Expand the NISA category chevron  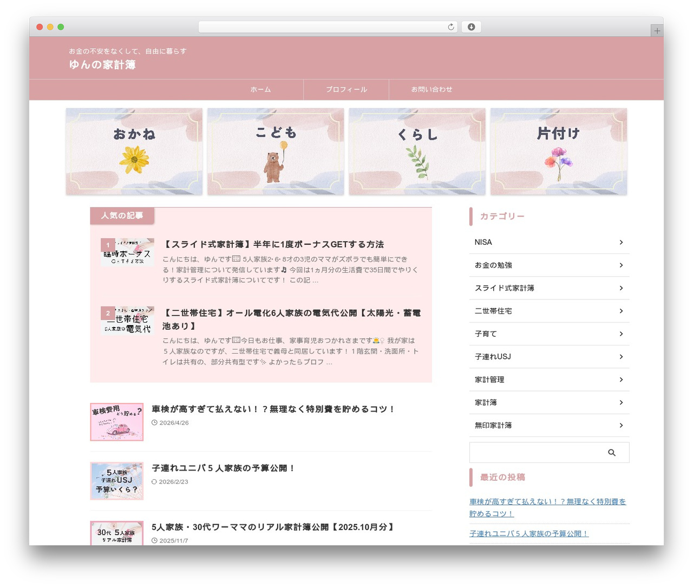tap(621, 243)
